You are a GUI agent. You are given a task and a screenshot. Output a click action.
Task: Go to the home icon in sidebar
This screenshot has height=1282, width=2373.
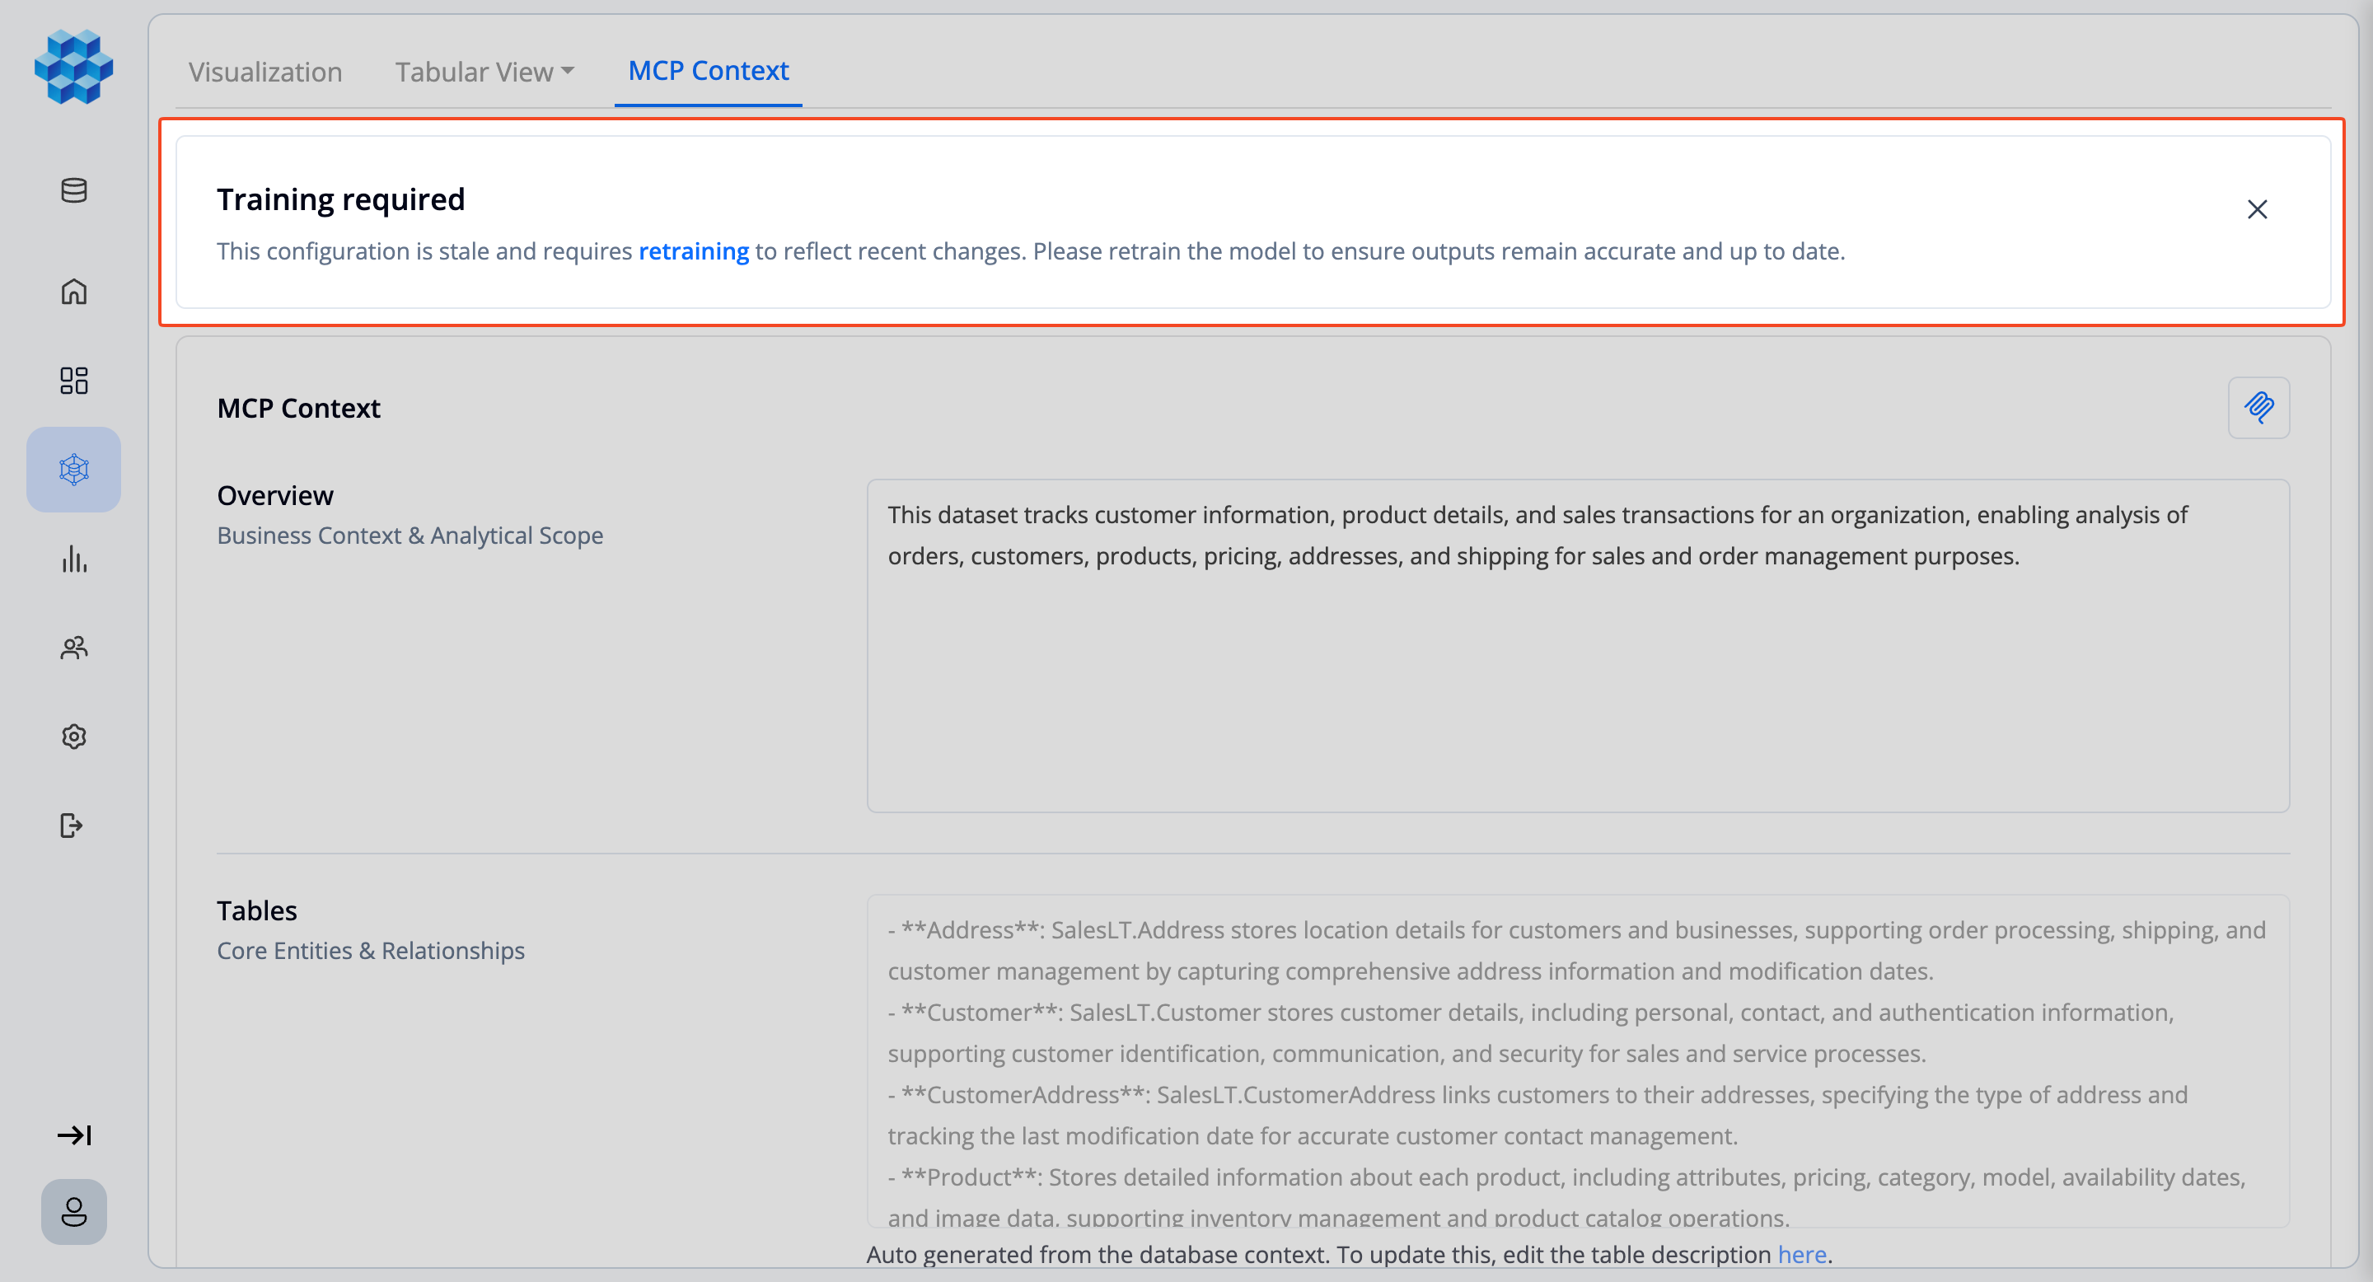point(73,291)
